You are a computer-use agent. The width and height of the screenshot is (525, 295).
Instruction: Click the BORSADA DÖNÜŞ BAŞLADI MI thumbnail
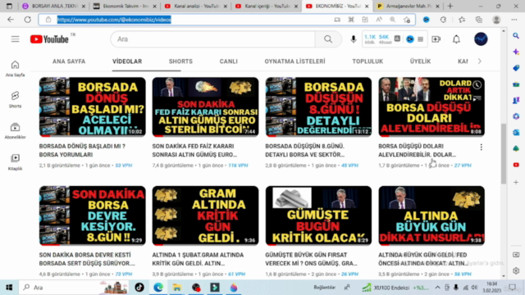click(93, 107)
